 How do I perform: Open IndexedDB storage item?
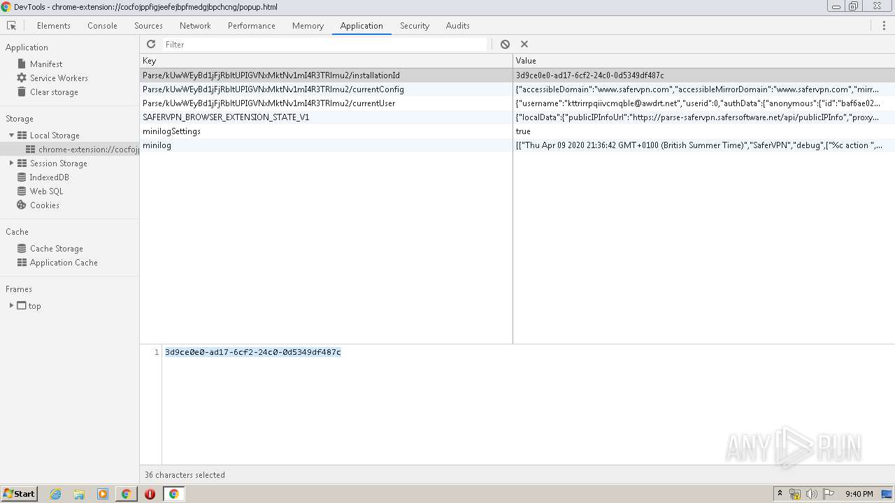pyautogui.click(x=49, y=177)
